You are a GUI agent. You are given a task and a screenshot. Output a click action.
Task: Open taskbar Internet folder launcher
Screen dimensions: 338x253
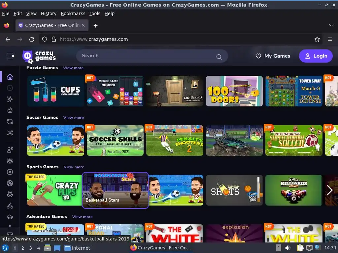coord(77,248)
